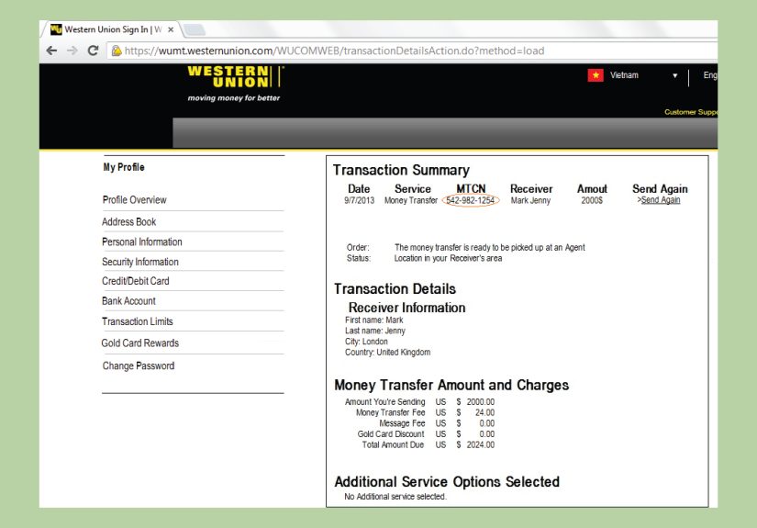This screenshot has width=757, height=528.
Task: Open the Vietnam country dropdown
Action: point(675,76)
